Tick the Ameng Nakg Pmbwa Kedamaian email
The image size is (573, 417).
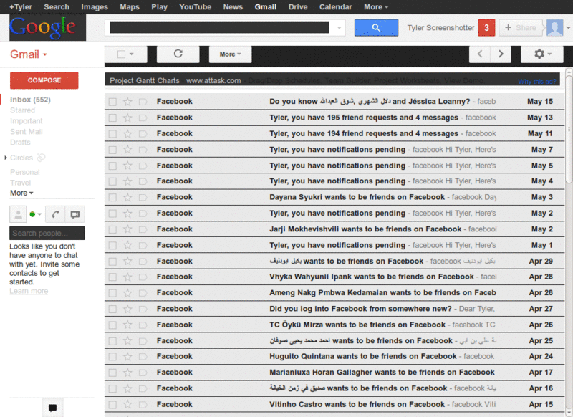click(x=112, y=293)
